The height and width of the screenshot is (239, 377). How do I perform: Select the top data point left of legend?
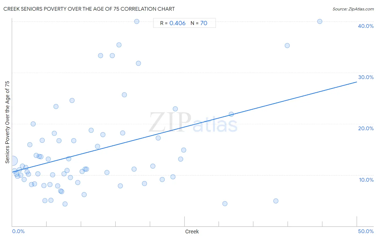tap(137, 21)
